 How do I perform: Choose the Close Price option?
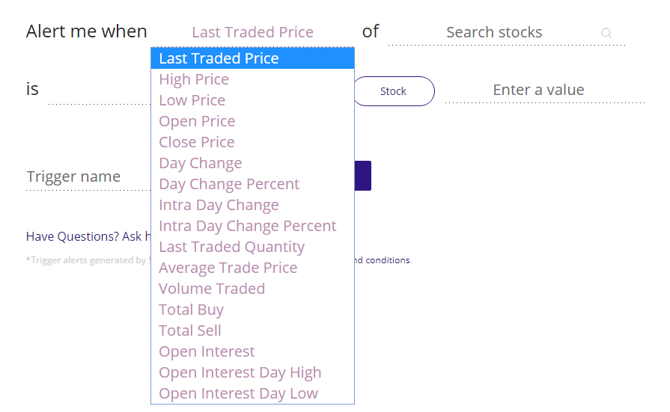coord(252,142)
